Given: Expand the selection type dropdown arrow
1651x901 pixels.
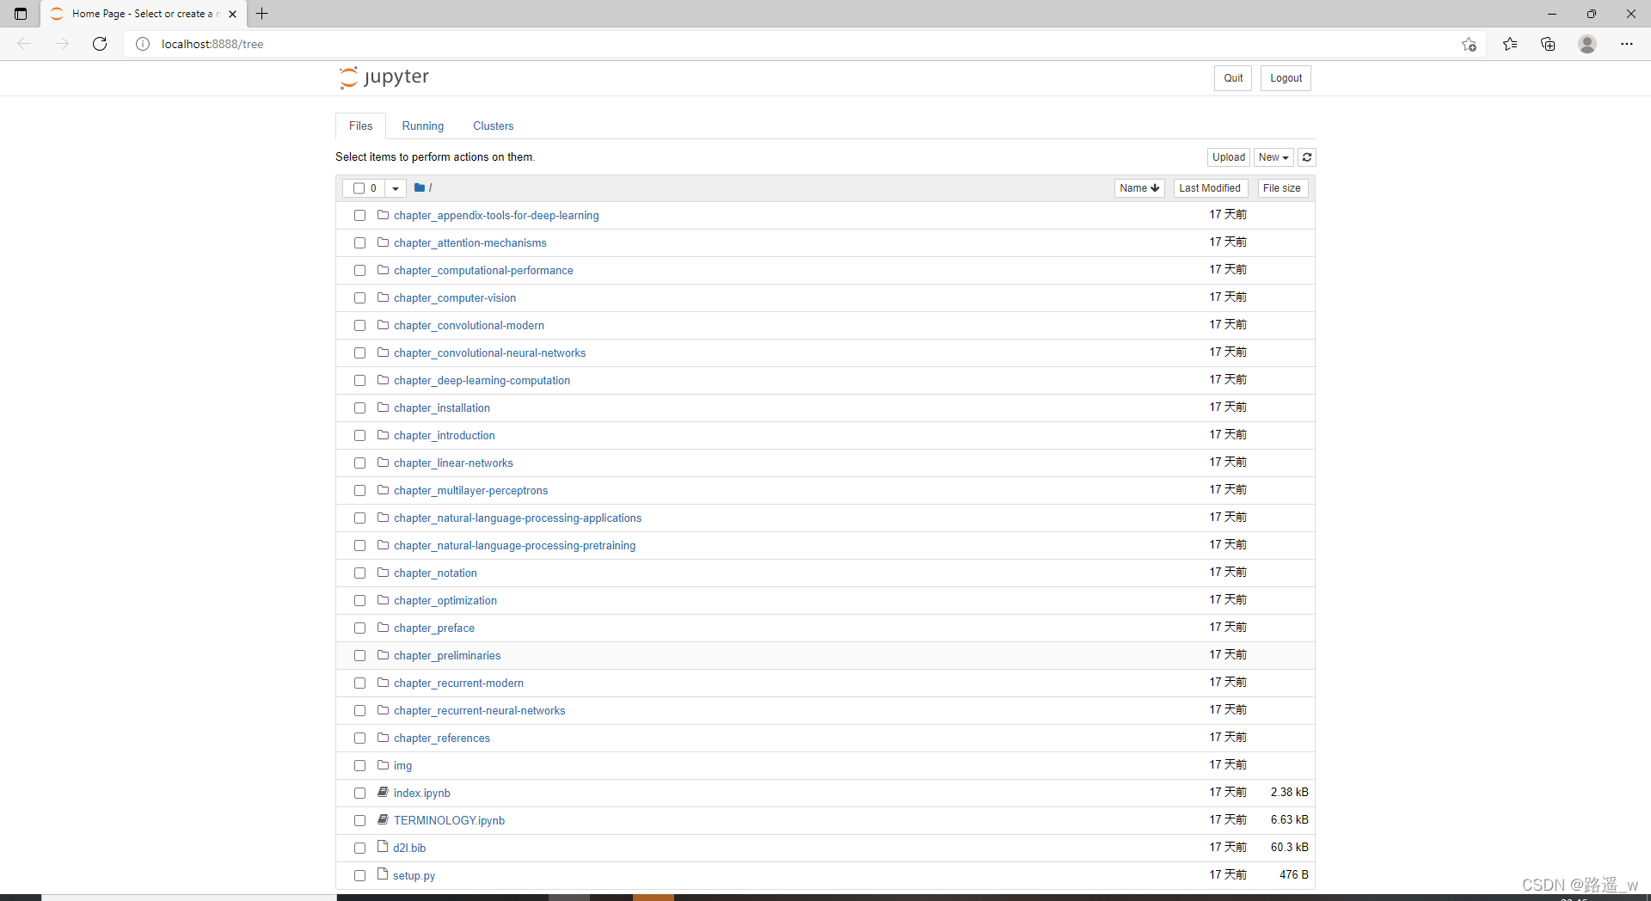Looking at the screenshot, I should coord(395,188).
